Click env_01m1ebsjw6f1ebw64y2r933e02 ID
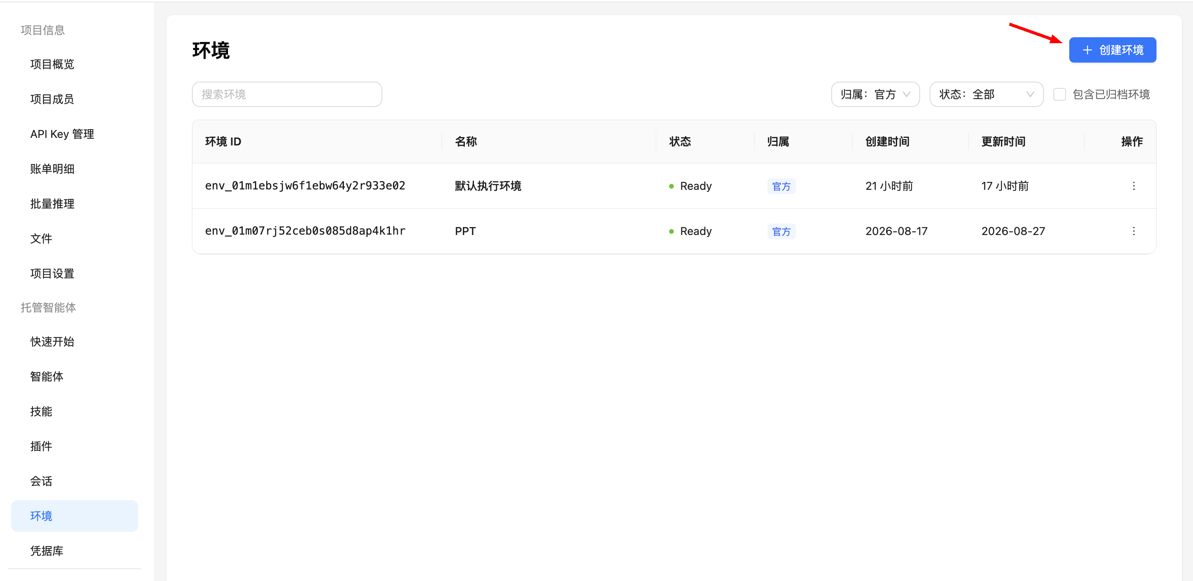Screen dimensions: 1193x581 point(305,185)
